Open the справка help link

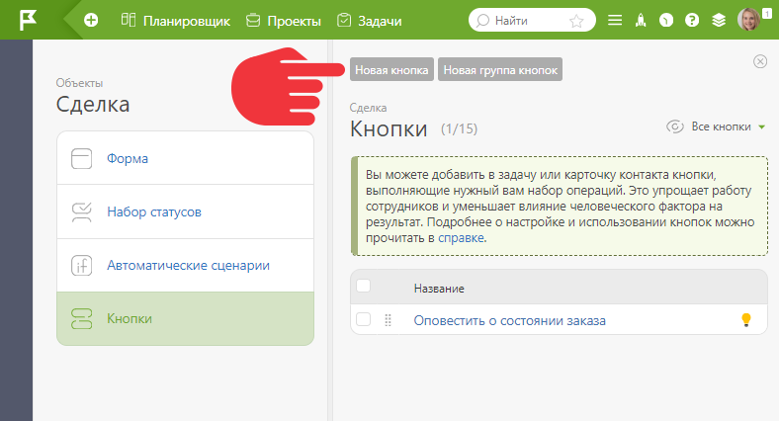tap(461, 238)
